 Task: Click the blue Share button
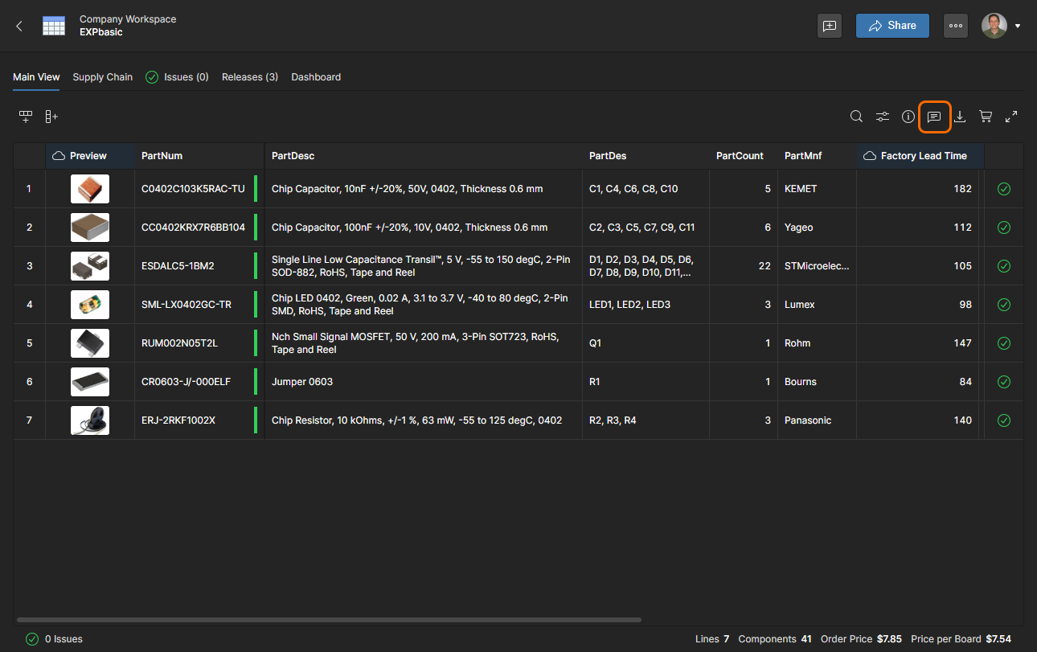892,26
